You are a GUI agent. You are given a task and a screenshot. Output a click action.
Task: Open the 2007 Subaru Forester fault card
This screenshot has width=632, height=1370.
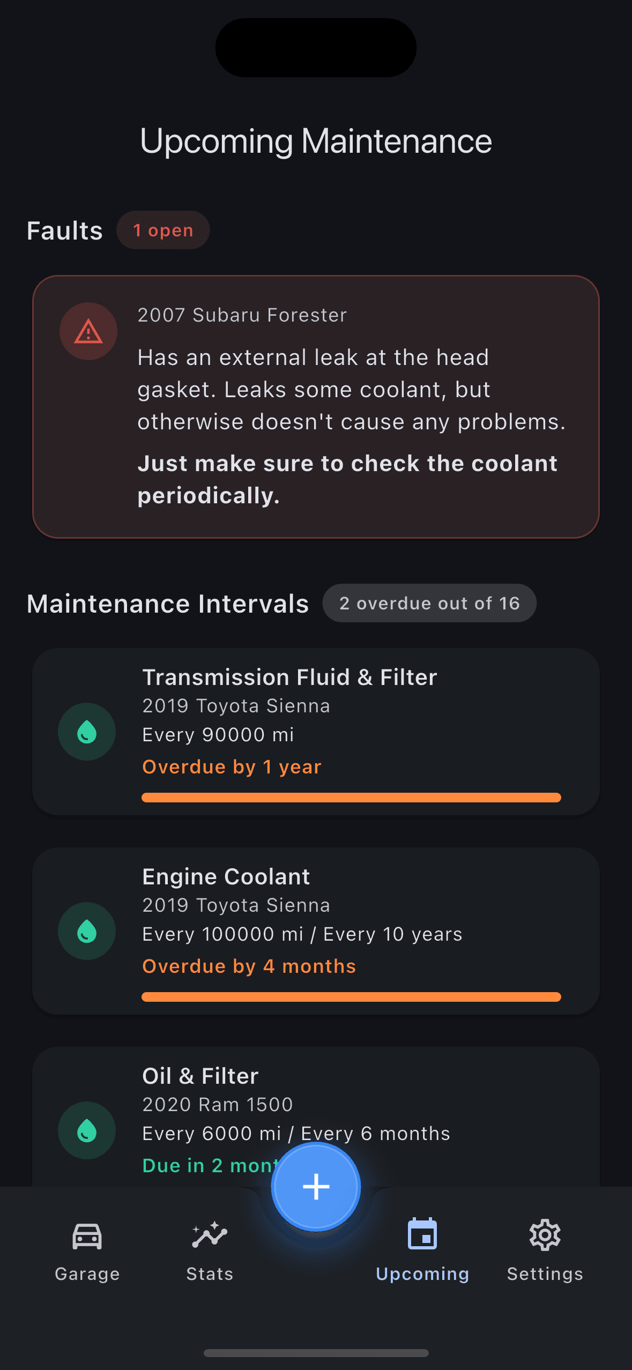[316, 406]
